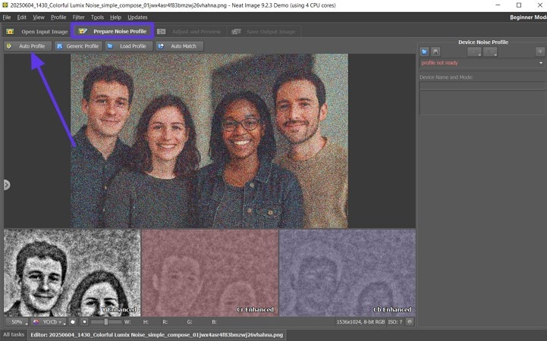The height and width of the screenshot is (341, 547).
Task: Expand the 'profile not ready' dropdown
Action: pos(482,63)
